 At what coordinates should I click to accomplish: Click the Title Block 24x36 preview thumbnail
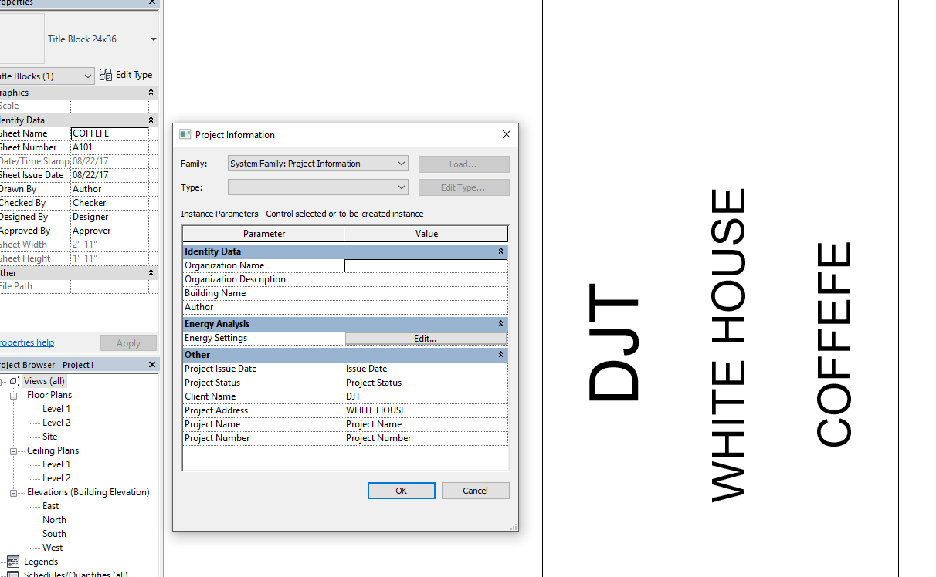22,39
